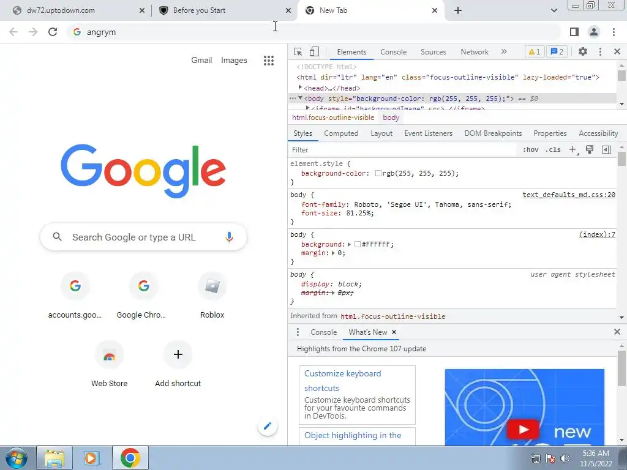Open the Network tab
Screen dimensions: 627x470
(x=475, y=52)
